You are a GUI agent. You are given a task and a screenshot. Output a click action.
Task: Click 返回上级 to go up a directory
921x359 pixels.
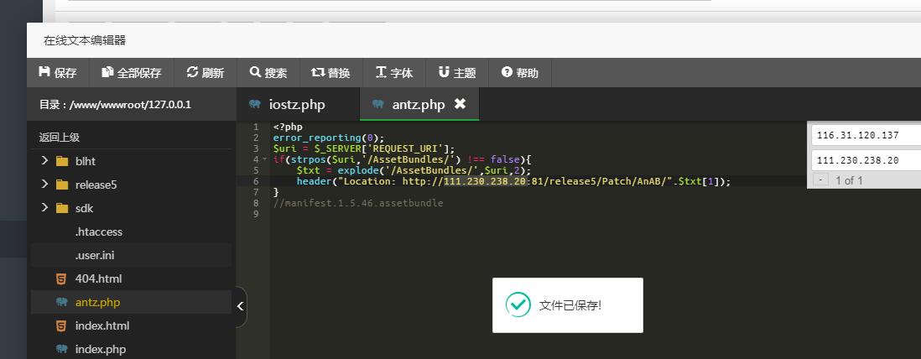tap(60, 138)
